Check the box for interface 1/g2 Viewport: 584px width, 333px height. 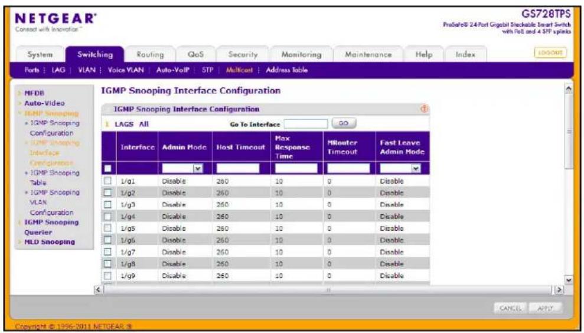click(x=107, y=192)
